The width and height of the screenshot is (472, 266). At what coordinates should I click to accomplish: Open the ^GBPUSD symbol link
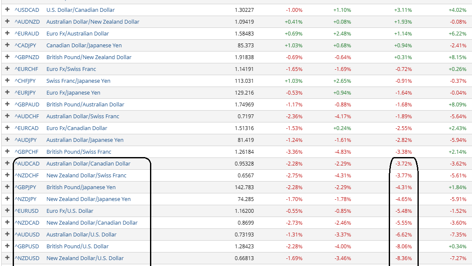coord(27,246)
